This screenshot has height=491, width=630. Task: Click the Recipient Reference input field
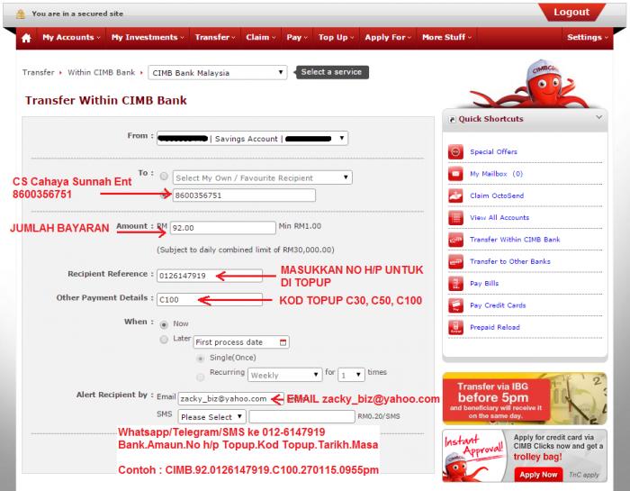tap(210, 276)
